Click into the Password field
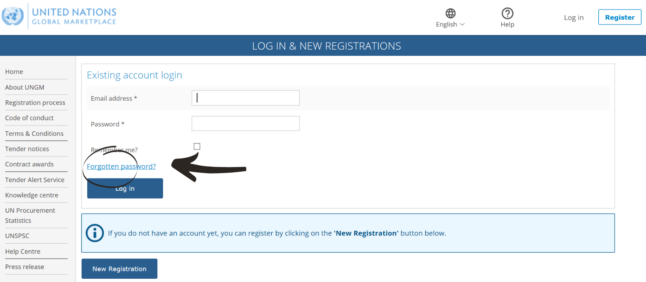Image resolution: width=646 pixels, height=282 pixels. click(246, 123)
